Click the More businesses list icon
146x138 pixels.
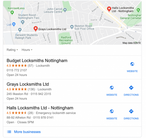pos(9,132)
